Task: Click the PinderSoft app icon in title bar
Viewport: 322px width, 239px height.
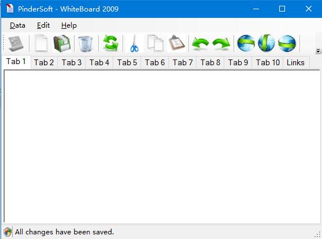Action: click(10, 9)
